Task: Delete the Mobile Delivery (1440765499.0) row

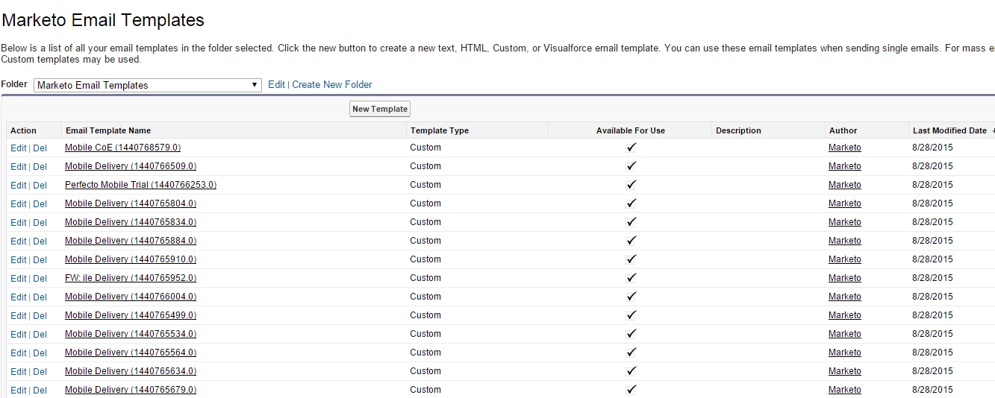Action: 40,316
